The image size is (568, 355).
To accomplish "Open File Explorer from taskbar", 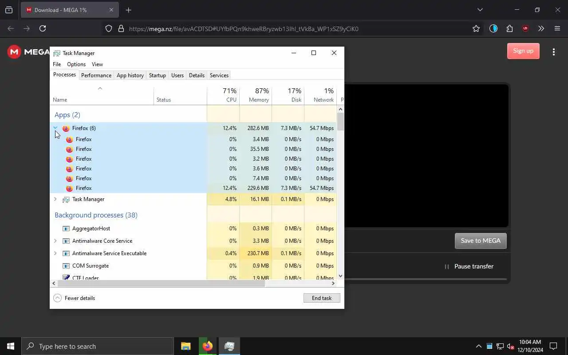I will [185, 346].
